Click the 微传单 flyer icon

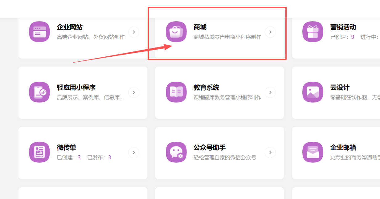pos(39,152)
